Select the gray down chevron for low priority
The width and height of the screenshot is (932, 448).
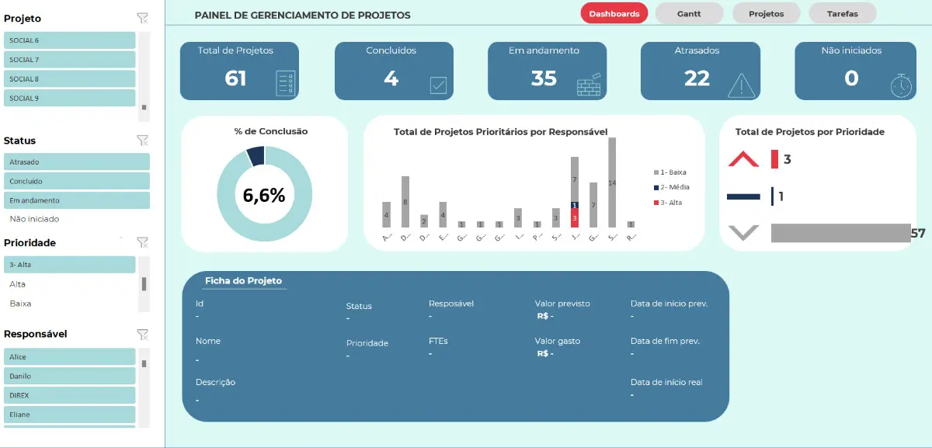click(743, 232)
